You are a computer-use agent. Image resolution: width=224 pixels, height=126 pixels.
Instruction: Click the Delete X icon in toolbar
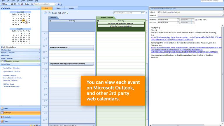point(15,4)
